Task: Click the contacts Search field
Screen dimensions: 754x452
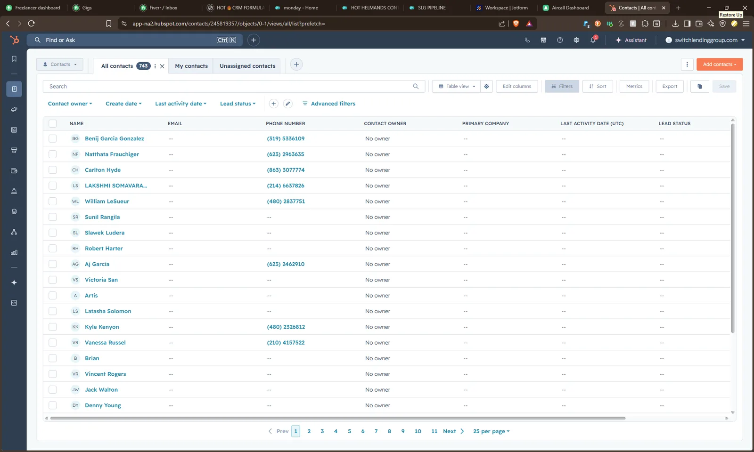Action: 234,86
